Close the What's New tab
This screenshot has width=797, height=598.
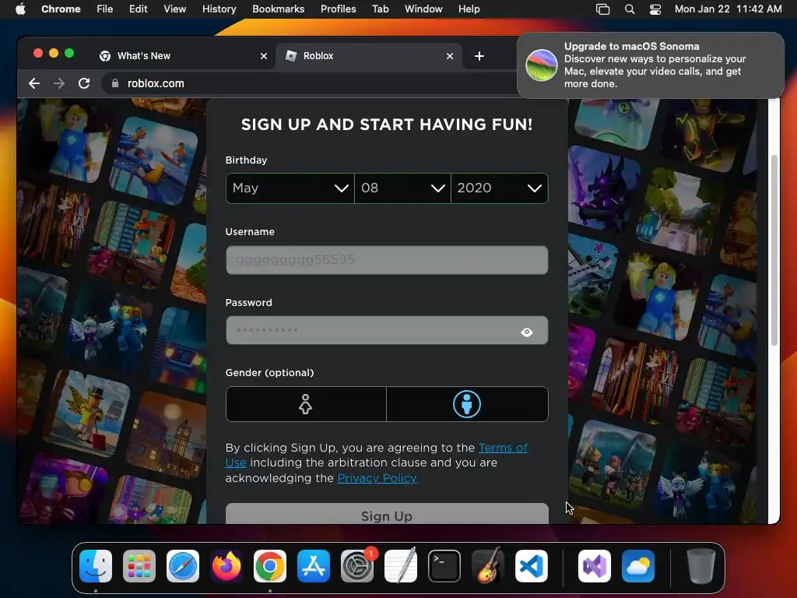pos(264,56)
